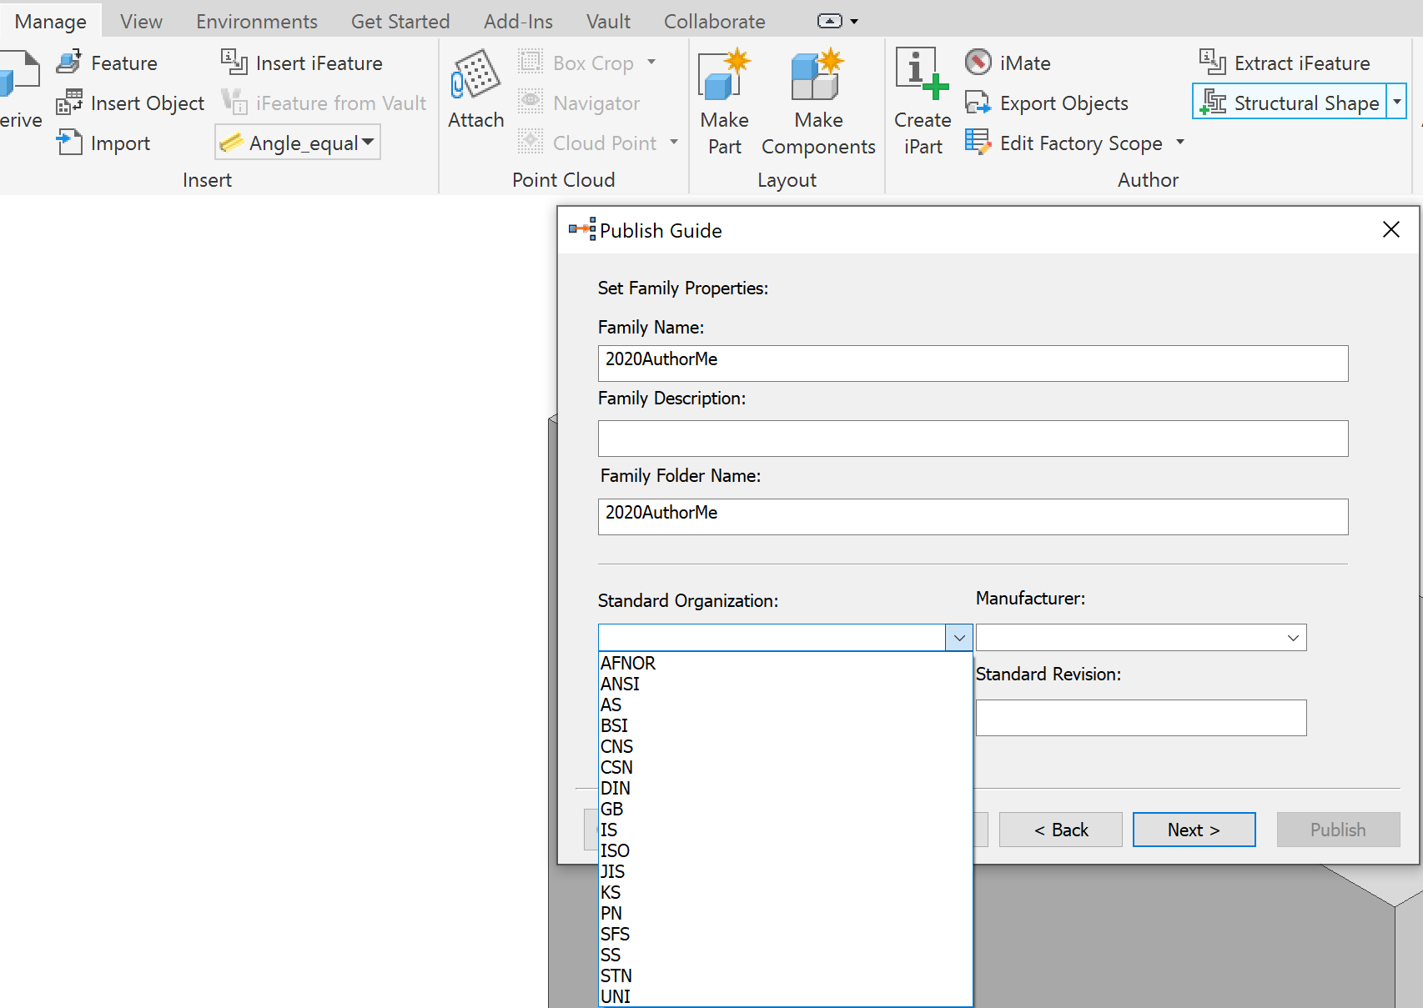Viewport: 1423px width, 1008px height.
Task: Click the iMate icon
Action: coord(978,62)
